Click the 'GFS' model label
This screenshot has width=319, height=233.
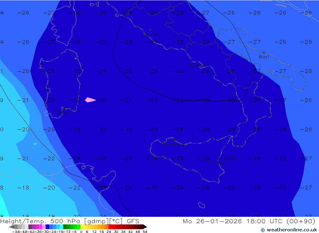133,221
